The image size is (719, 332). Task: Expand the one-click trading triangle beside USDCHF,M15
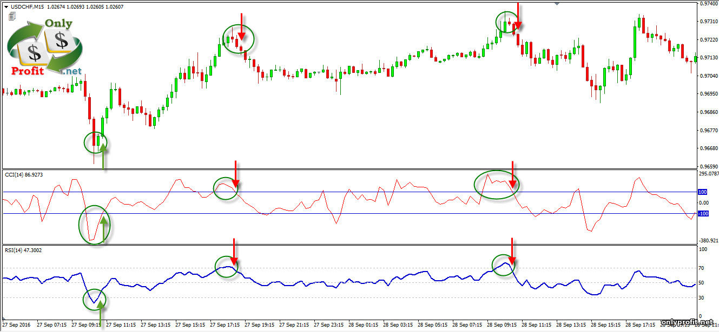click(x=6, y=6)
